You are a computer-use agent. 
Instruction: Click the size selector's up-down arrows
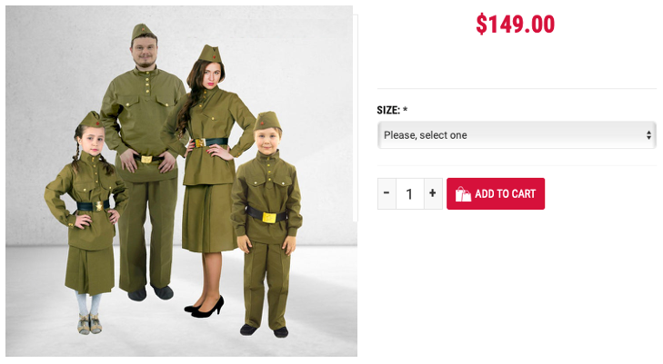coord(648,135)
